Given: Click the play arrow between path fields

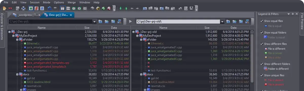Looking at the screenshot, I should click(130, 21).
